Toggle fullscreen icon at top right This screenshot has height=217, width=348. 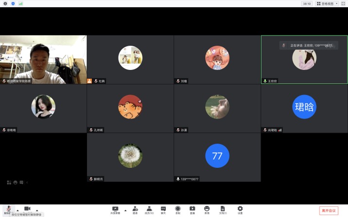coord(343,3)
